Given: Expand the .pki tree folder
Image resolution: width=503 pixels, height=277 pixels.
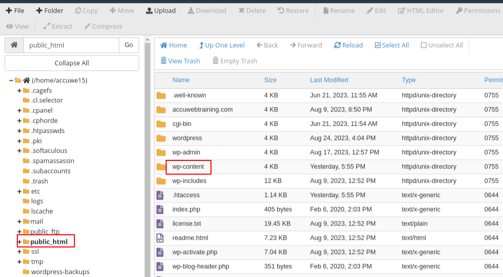Looking at the screenshot, I should (x=19, y=141).
